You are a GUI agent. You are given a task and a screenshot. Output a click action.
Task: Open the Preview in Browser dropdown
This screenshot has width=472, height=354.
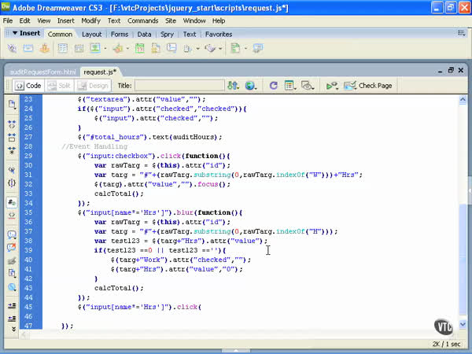(x=252, y=85)
